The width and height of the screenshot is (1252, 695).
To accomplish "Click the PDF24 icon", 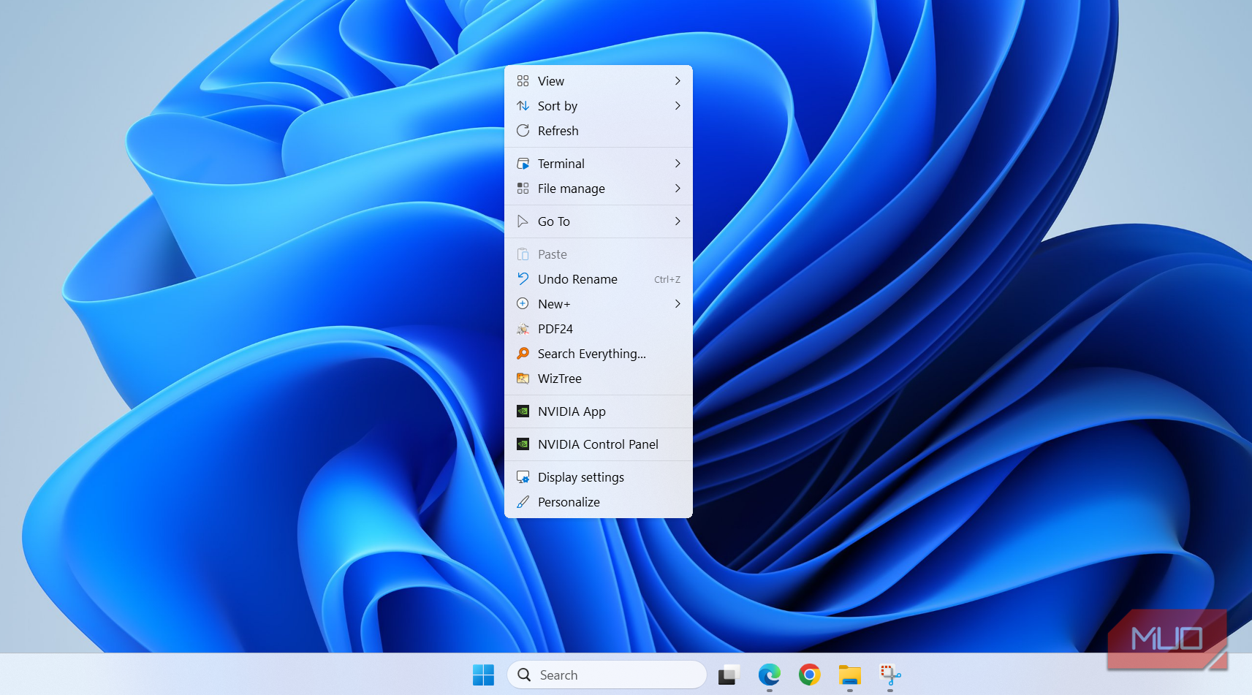I will click(x=523, y=329).
